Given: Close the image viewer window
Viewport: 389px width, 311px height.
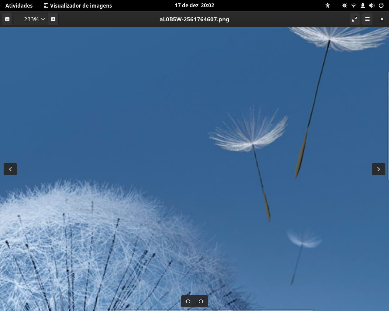Looking at the screenshot, I should point(382,19).
